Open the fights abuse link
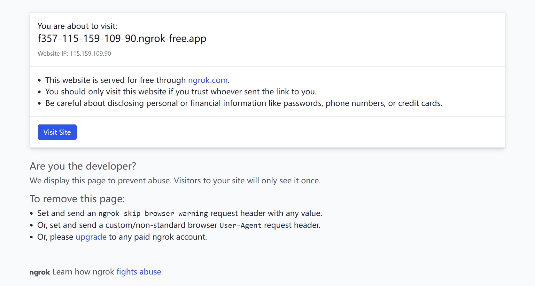 pyautogui.click(x=139, y=272)
